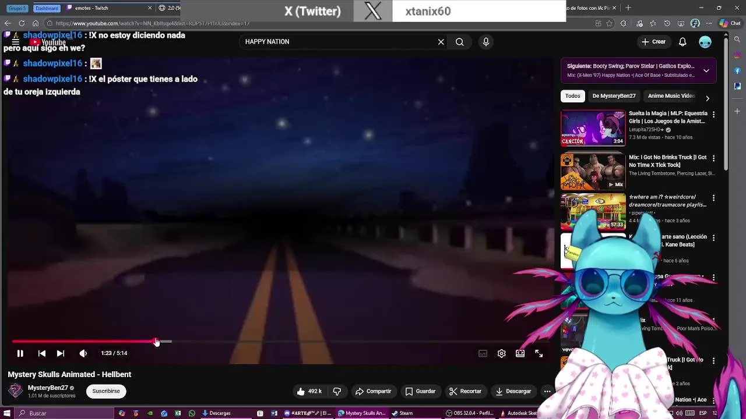
Task: Open OBS 32.0.4 from the taskbar
Action: pos(470,413)
